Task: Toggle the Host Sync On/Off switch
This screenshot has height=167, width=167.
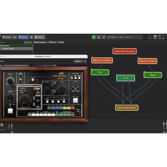Action: coord(55,84)
